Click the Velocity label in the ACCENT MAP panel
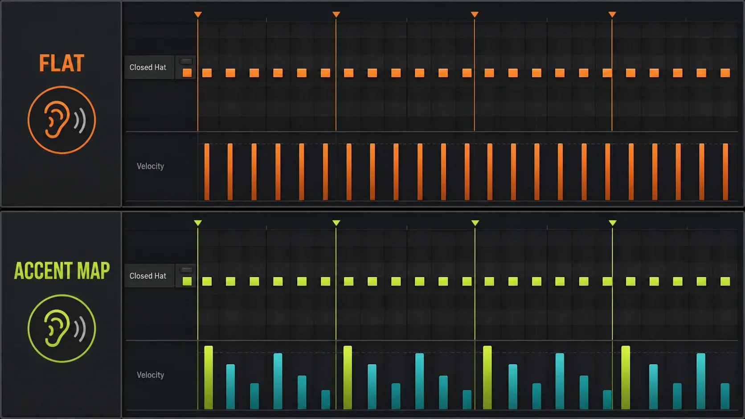The height and width of the screenshot is (419, 745). coord(150,375)
